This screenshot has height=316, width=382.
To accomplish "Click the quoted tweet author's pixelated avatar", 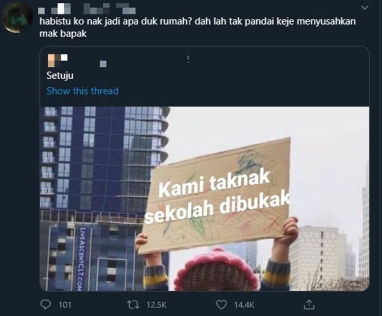I will pos(57,61).
